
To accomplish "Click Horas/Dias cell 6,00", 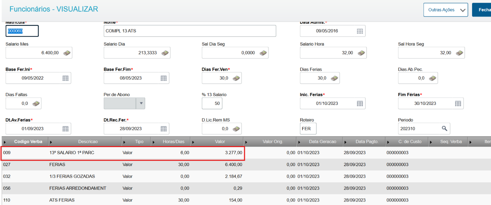I will pos(184,153).
